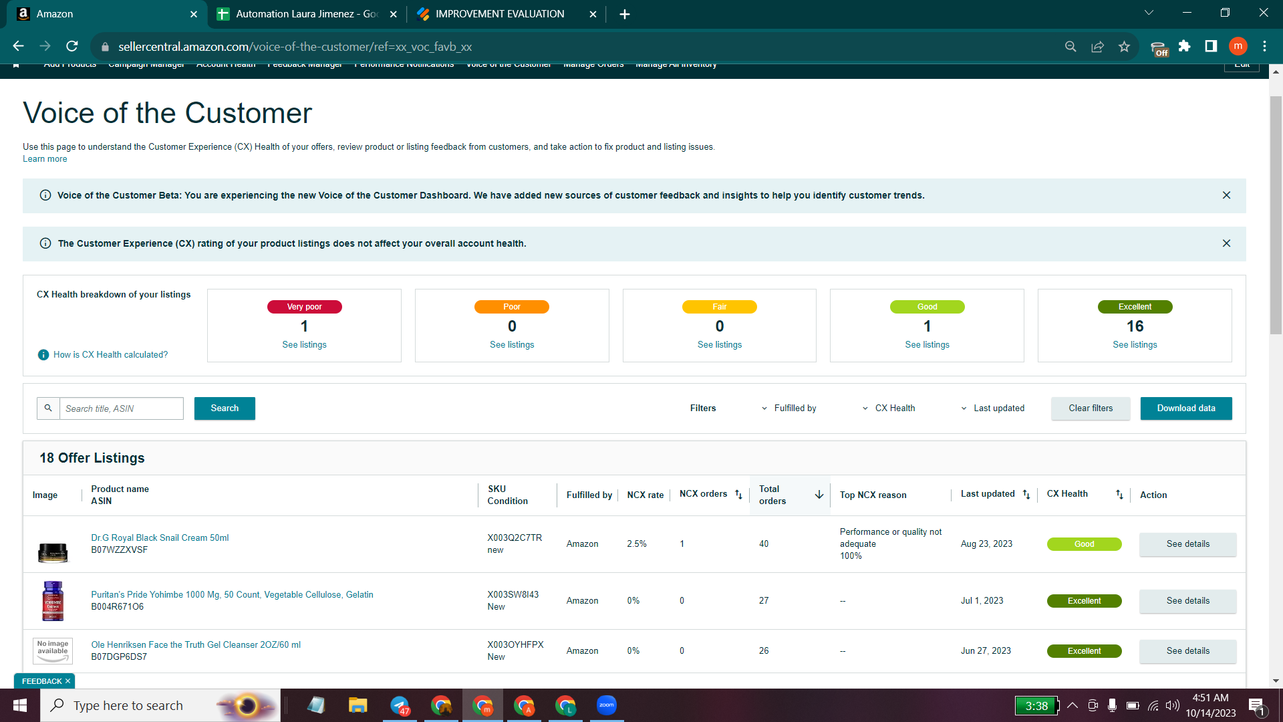Open Zoom from the taskbar

[606, 705]
